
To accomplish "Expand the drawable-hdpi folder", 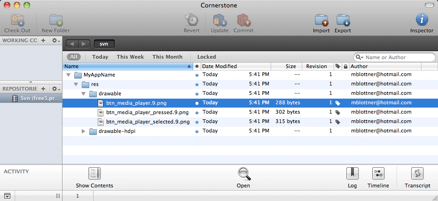I will [83, 131].
